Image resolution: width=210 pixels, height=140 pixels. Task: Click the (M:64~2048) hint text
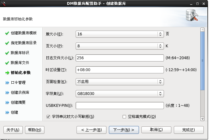178,58
